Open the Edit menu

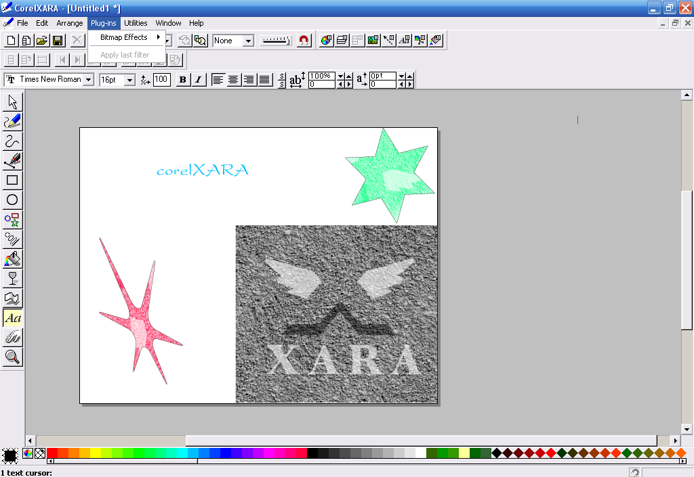point(42,23)
